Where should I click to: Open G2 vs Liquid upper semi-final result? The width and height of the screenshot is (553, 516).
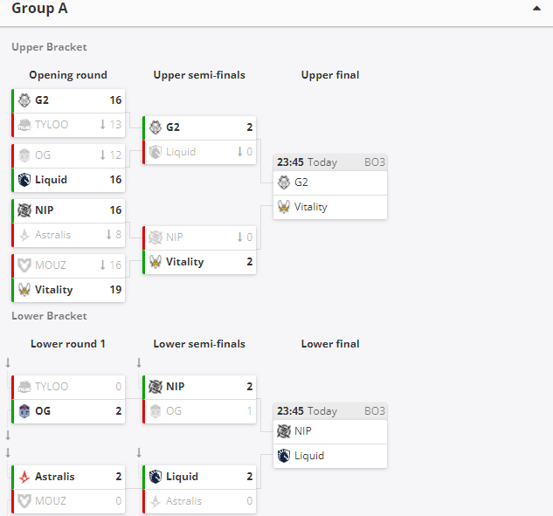(x=199, y=140)
